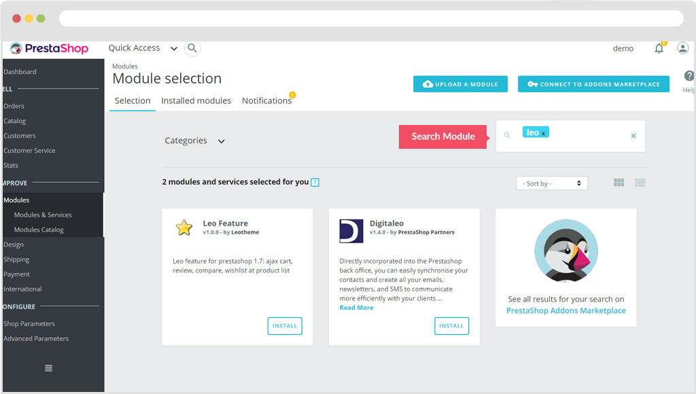The height and width of the screenshot is (394, 696).
Task: Switch to the Selection tab
Action: click(133, 101)
